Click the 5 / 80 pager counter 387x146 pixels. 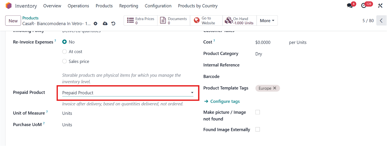tap(368, 21)
